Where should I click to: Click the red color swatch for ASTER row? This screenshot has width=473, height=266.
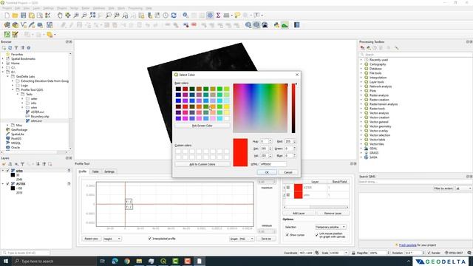[x=298, y=188]
